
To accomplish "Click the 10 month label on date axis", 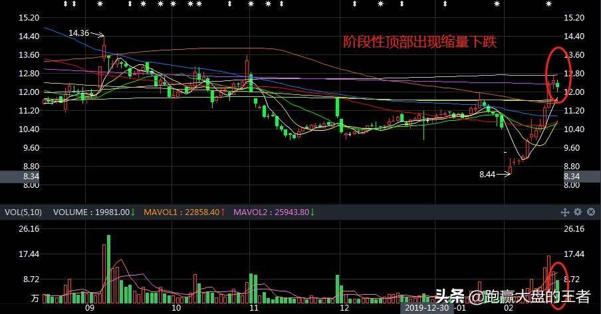I will click(176, 308).
